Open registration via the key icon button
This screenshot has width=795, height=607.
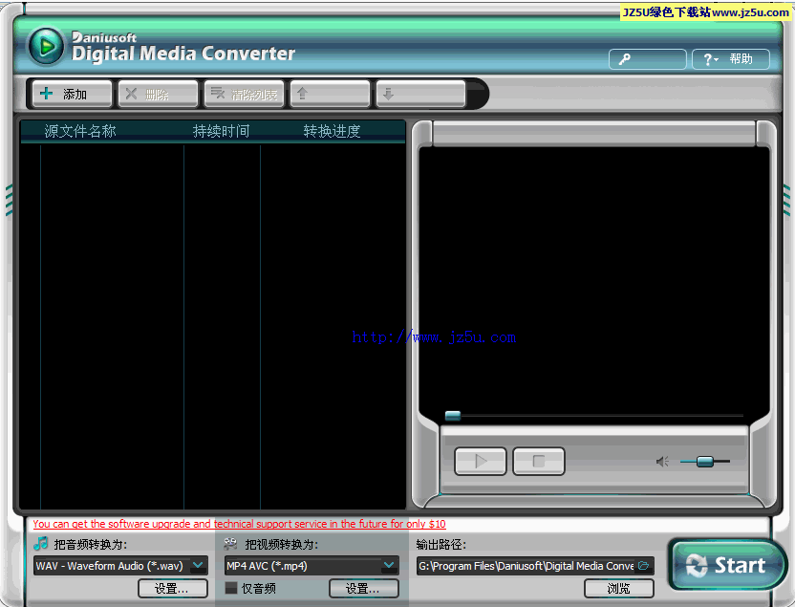click(x=648, y=59)
